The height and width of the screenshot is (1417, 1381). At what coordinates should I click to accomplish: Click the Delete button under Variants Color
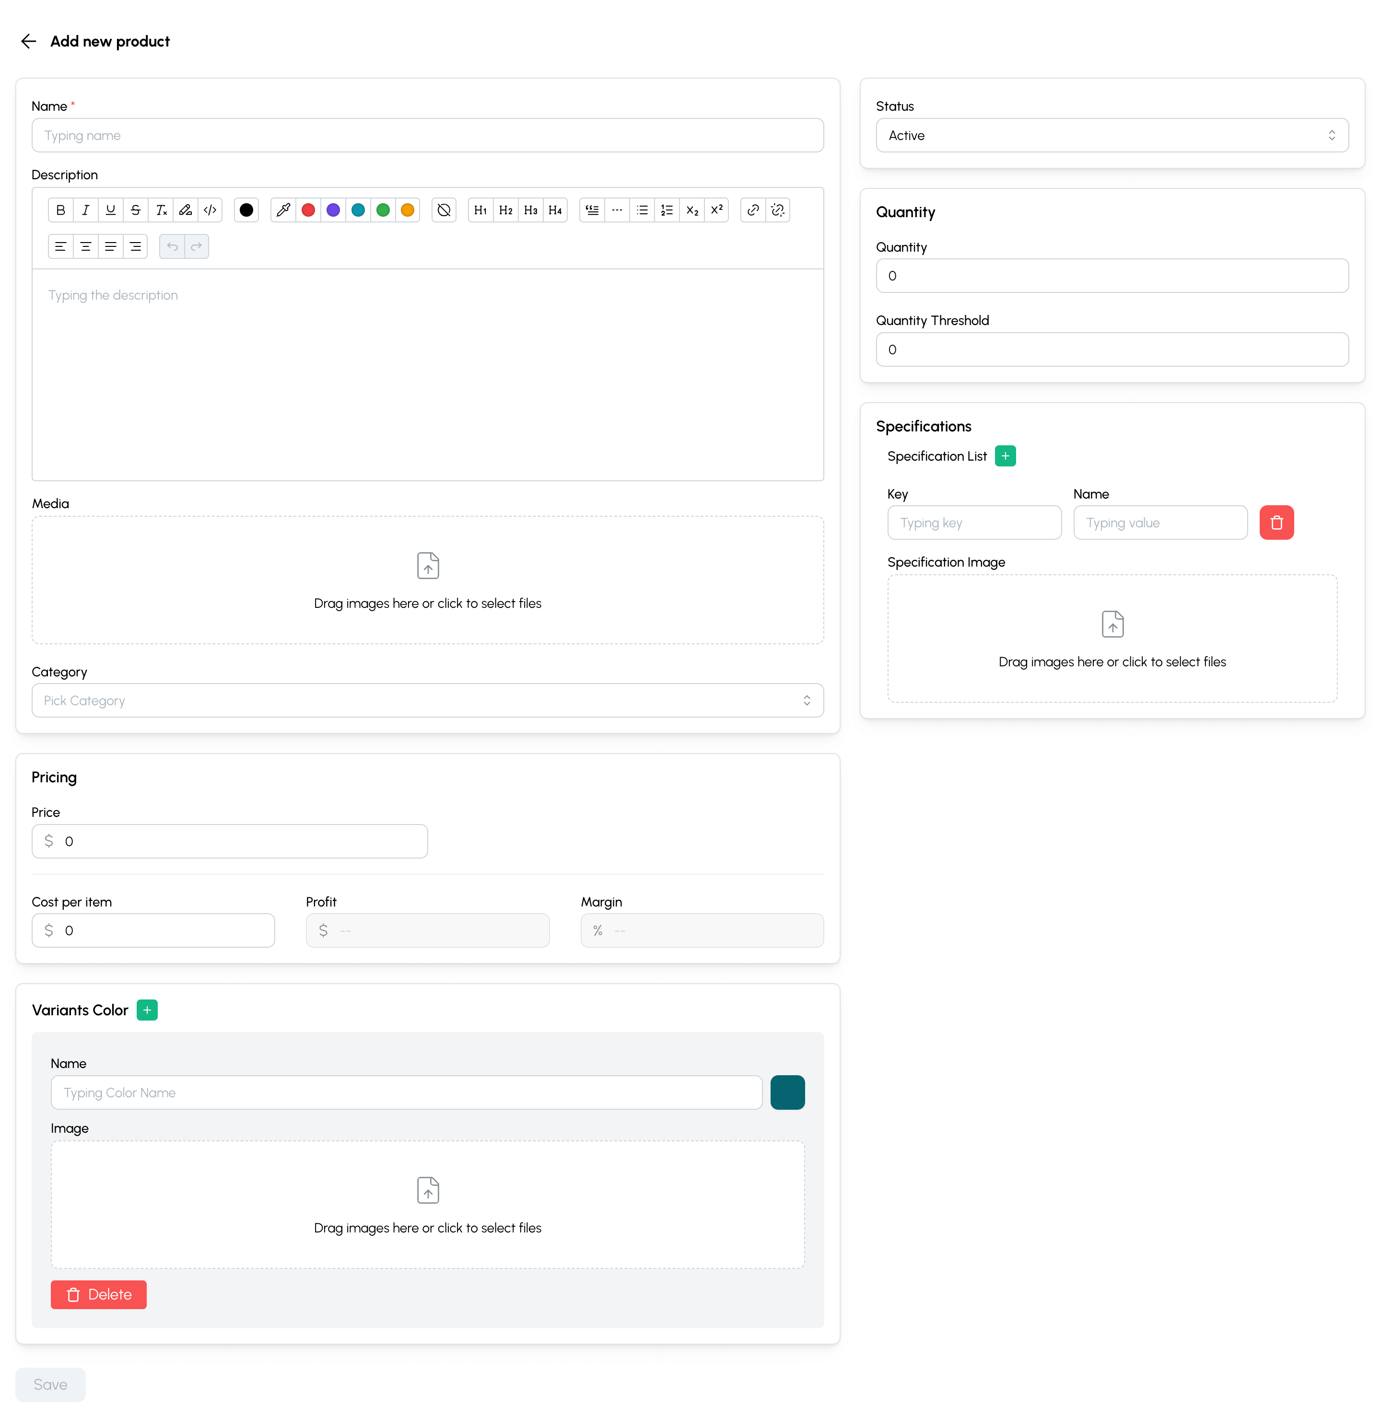tap(99, 1294)
